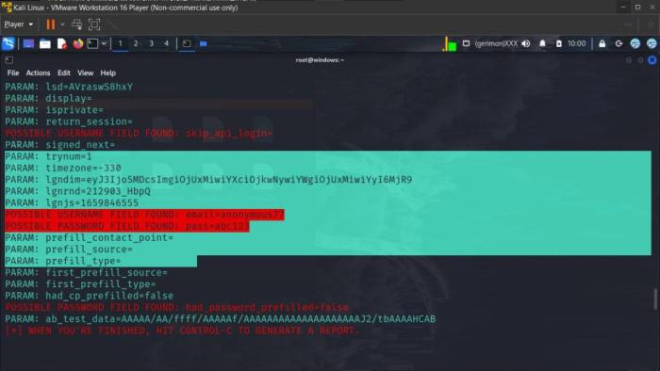The width and height of the screenshot is (660, 371).
Task: Open the notifications bell icon
Action: coord(542,43)
